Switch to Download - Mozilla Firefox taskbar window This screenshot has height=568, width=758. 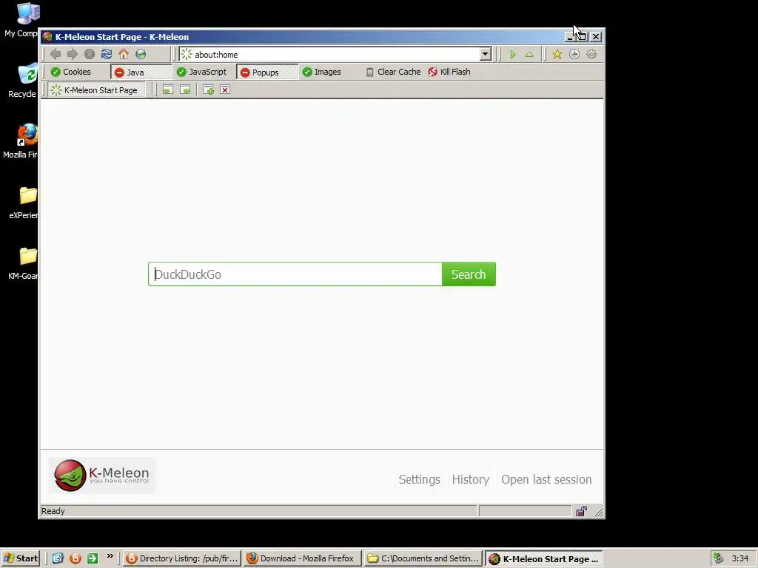point(303,558)
